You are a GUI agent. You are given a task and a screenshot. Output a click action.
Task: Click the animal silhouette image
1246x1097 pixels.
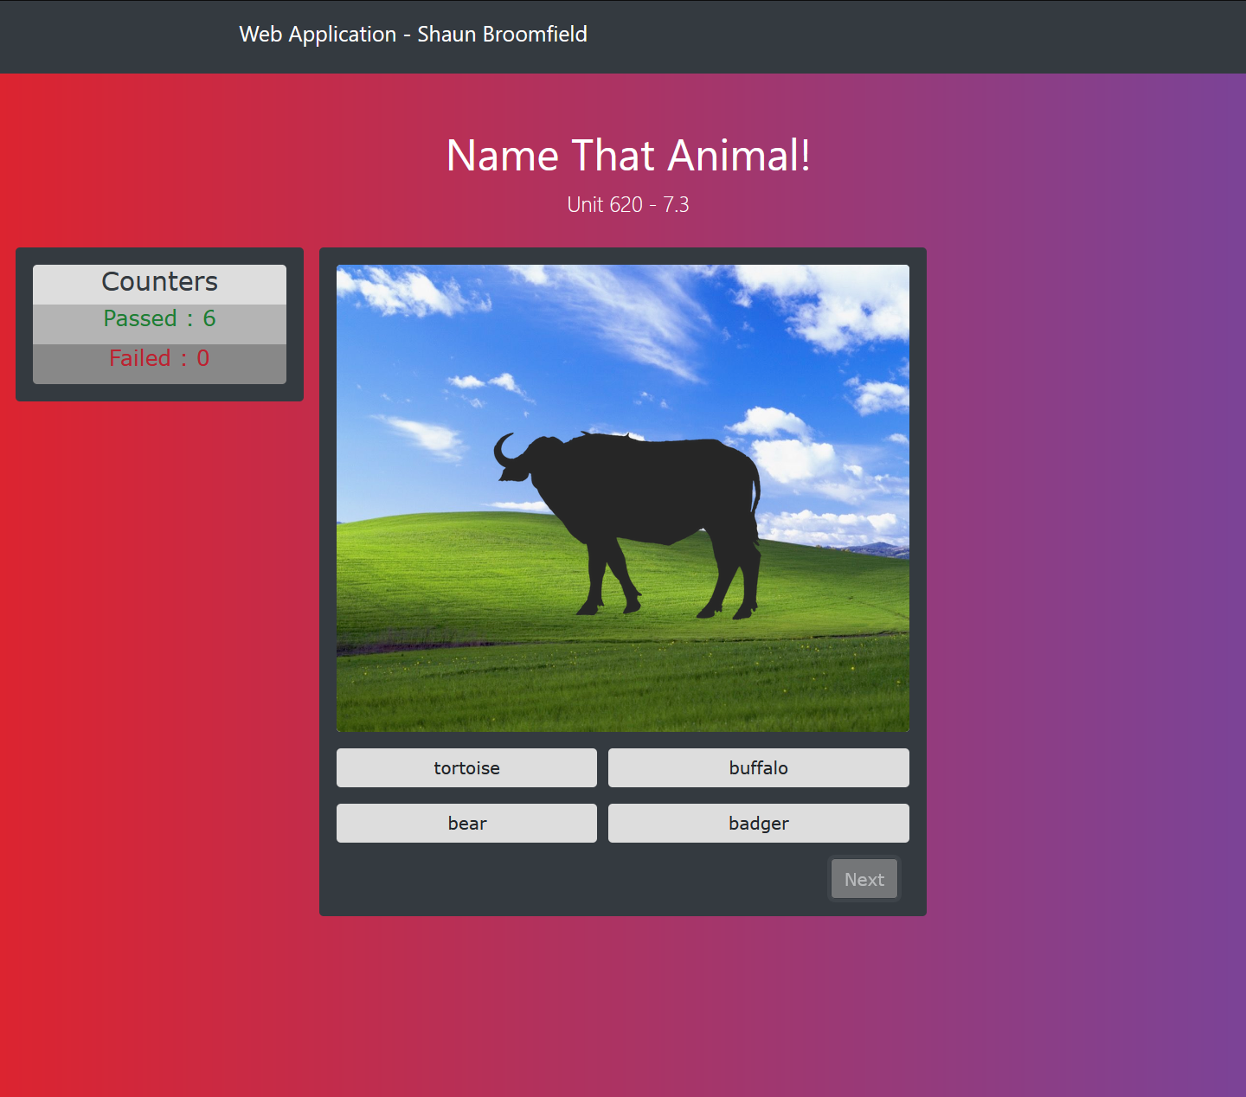click(623, 498)
